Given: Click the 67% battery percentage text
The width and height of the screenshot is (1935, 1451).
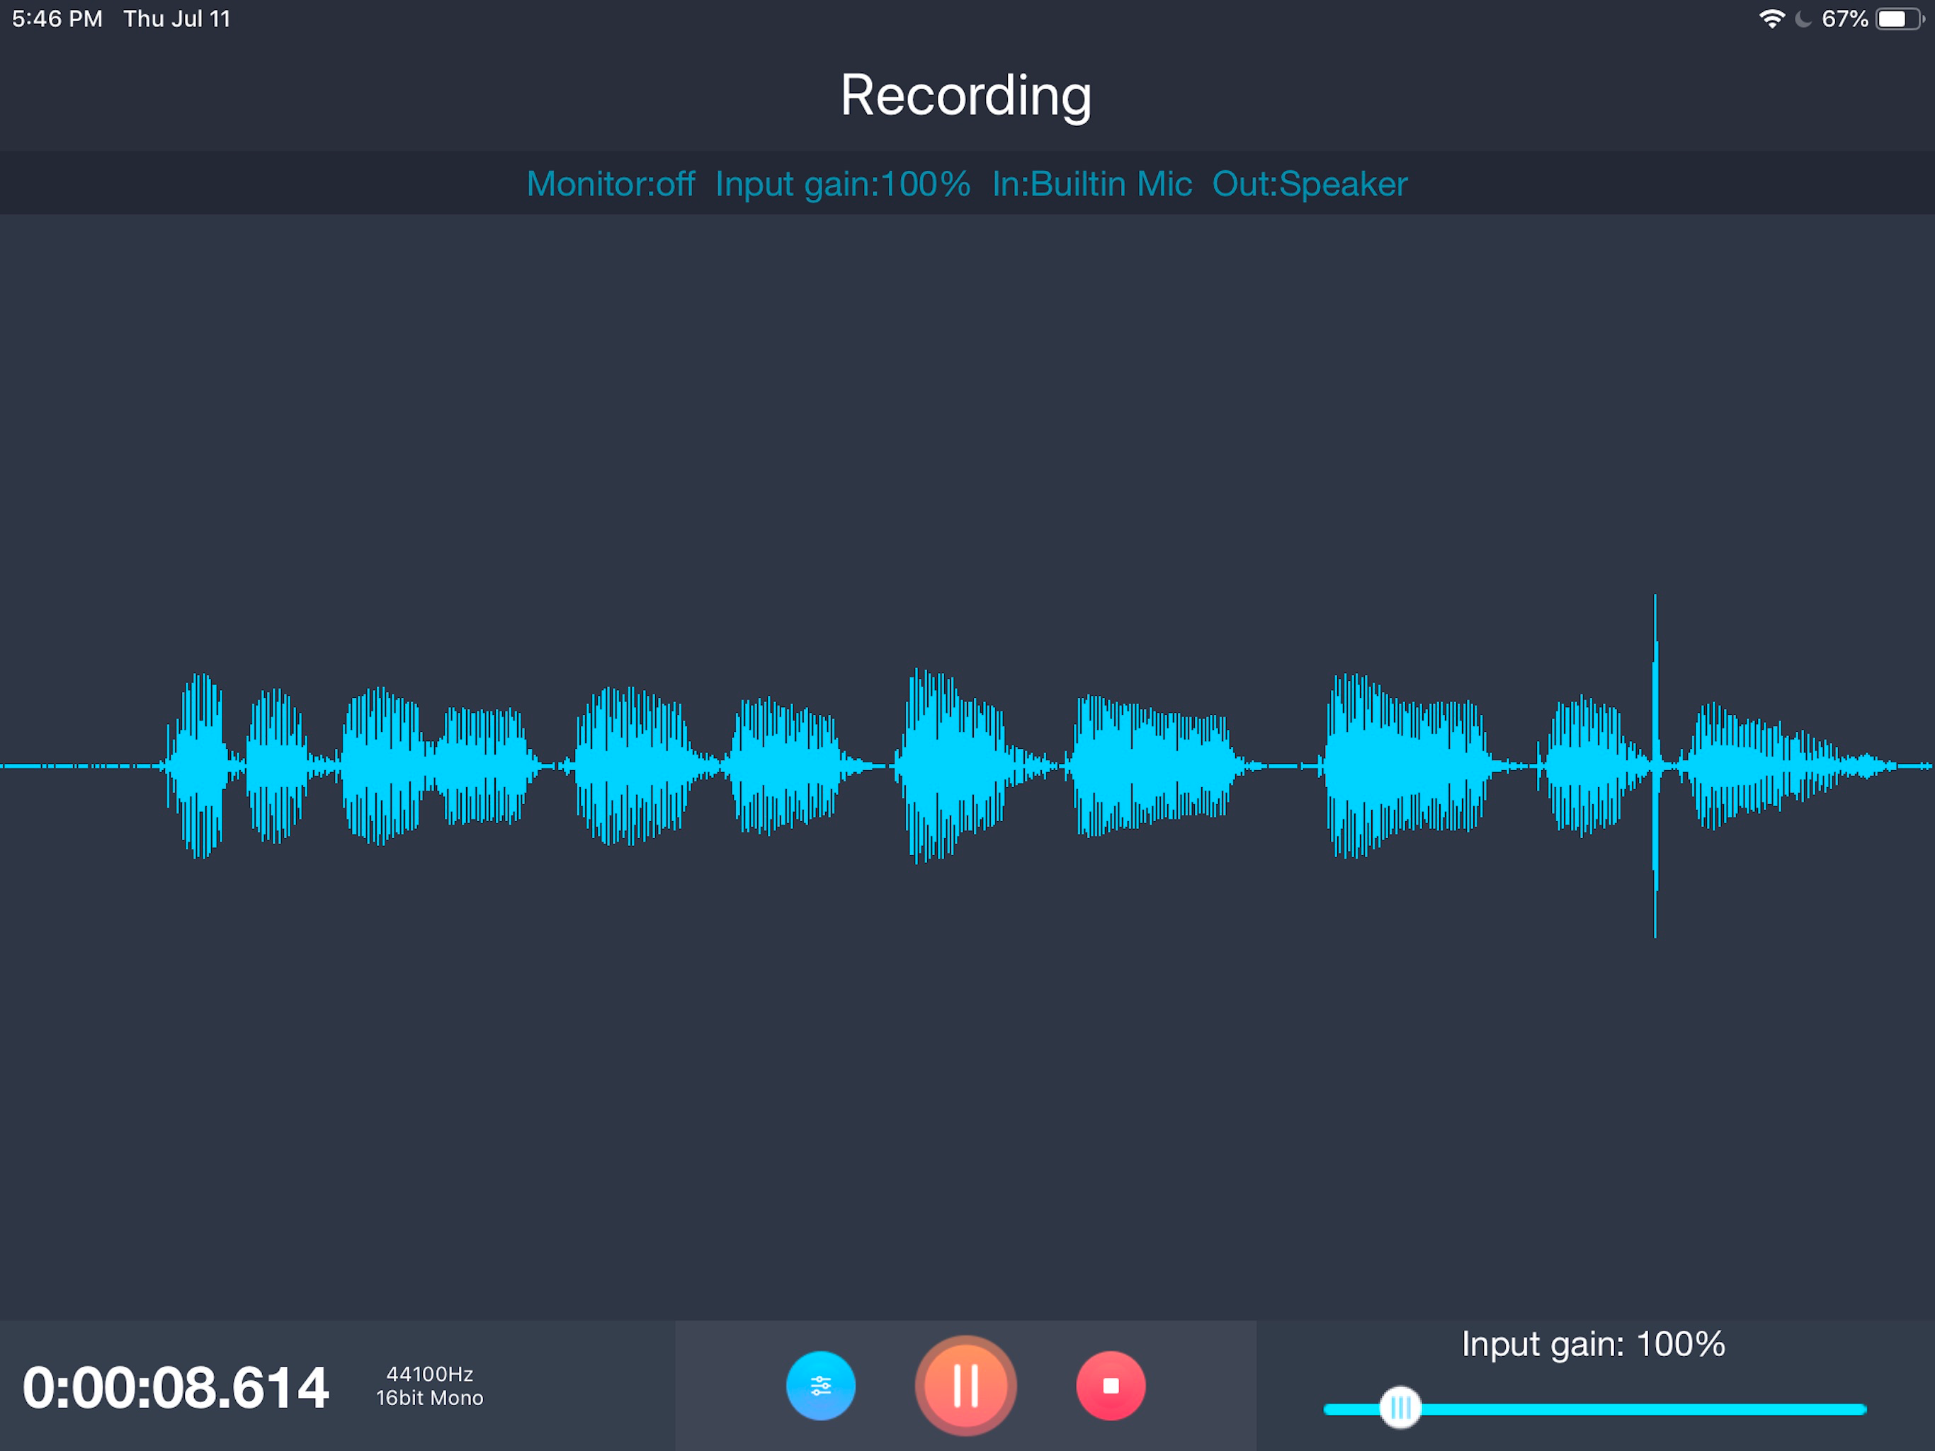Looking at the screenshot, I should (x=1844, y=18).
